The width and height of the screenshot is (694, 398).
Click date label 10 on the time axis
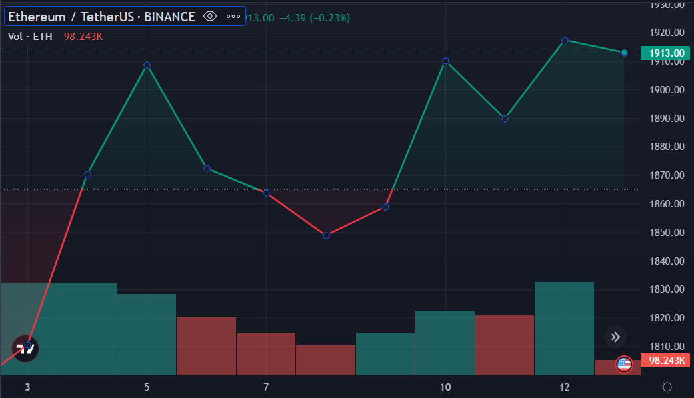click(445, 387)
